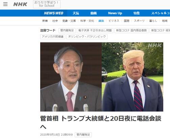Select the 社会 category
This screenshot has height=139, width=170.
tap(55, 21)
